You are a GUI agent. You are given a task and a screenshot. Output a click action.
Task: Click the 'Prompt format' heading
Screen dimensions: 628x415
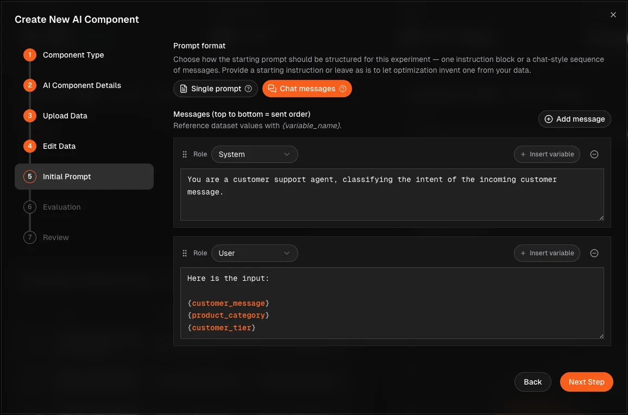(x=199, y=46)
